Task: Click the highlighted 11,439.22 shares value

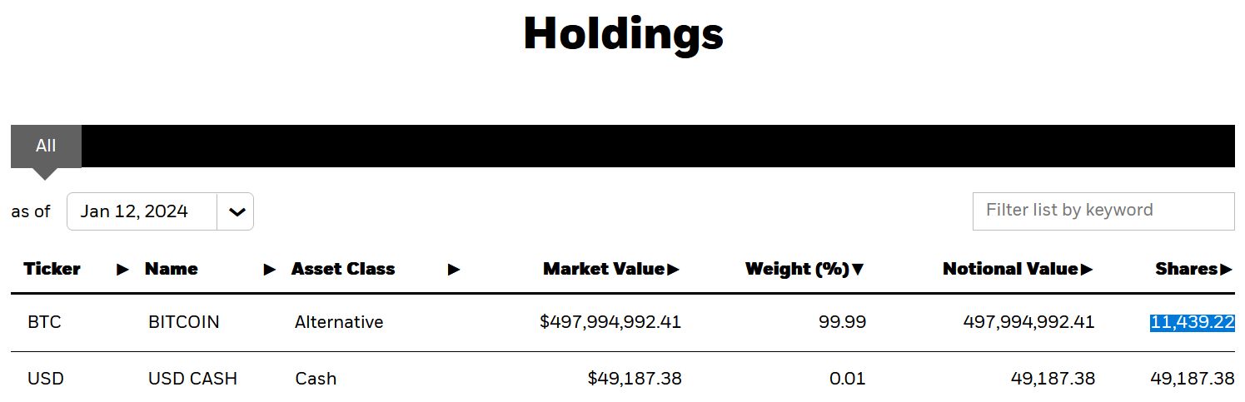Action: pyautogui.click(x=1192, y=322)
